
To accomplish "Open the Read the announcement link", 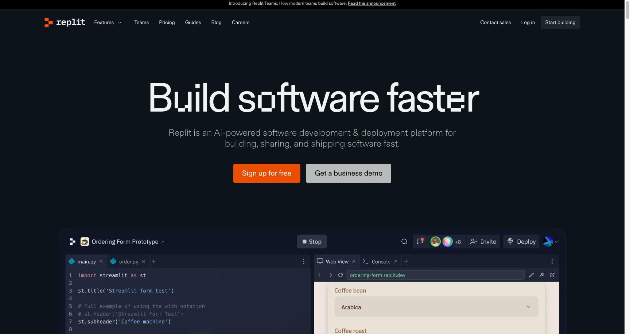I will (x=372, y=3).
